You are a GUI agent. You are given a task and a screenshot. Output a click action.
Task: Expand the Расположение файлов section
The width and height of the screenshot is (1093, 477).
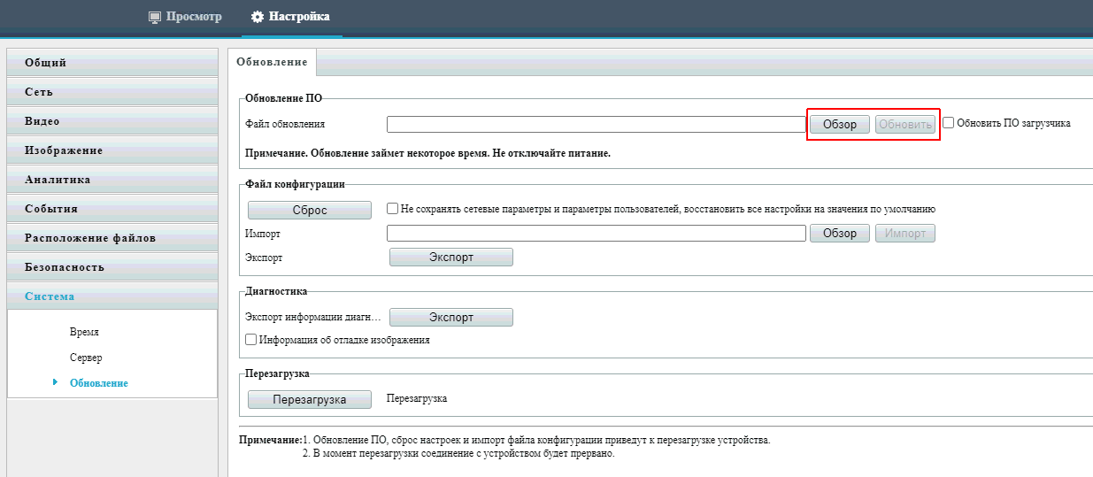coord(112,238)
